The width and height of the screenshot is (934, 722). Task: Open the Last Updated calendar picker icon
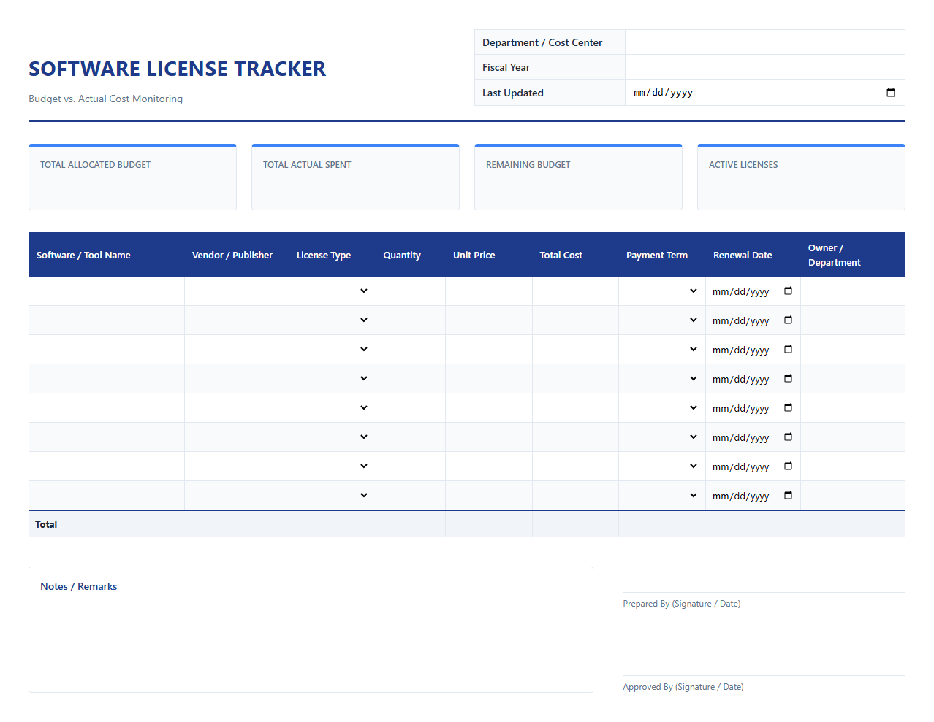890,93
